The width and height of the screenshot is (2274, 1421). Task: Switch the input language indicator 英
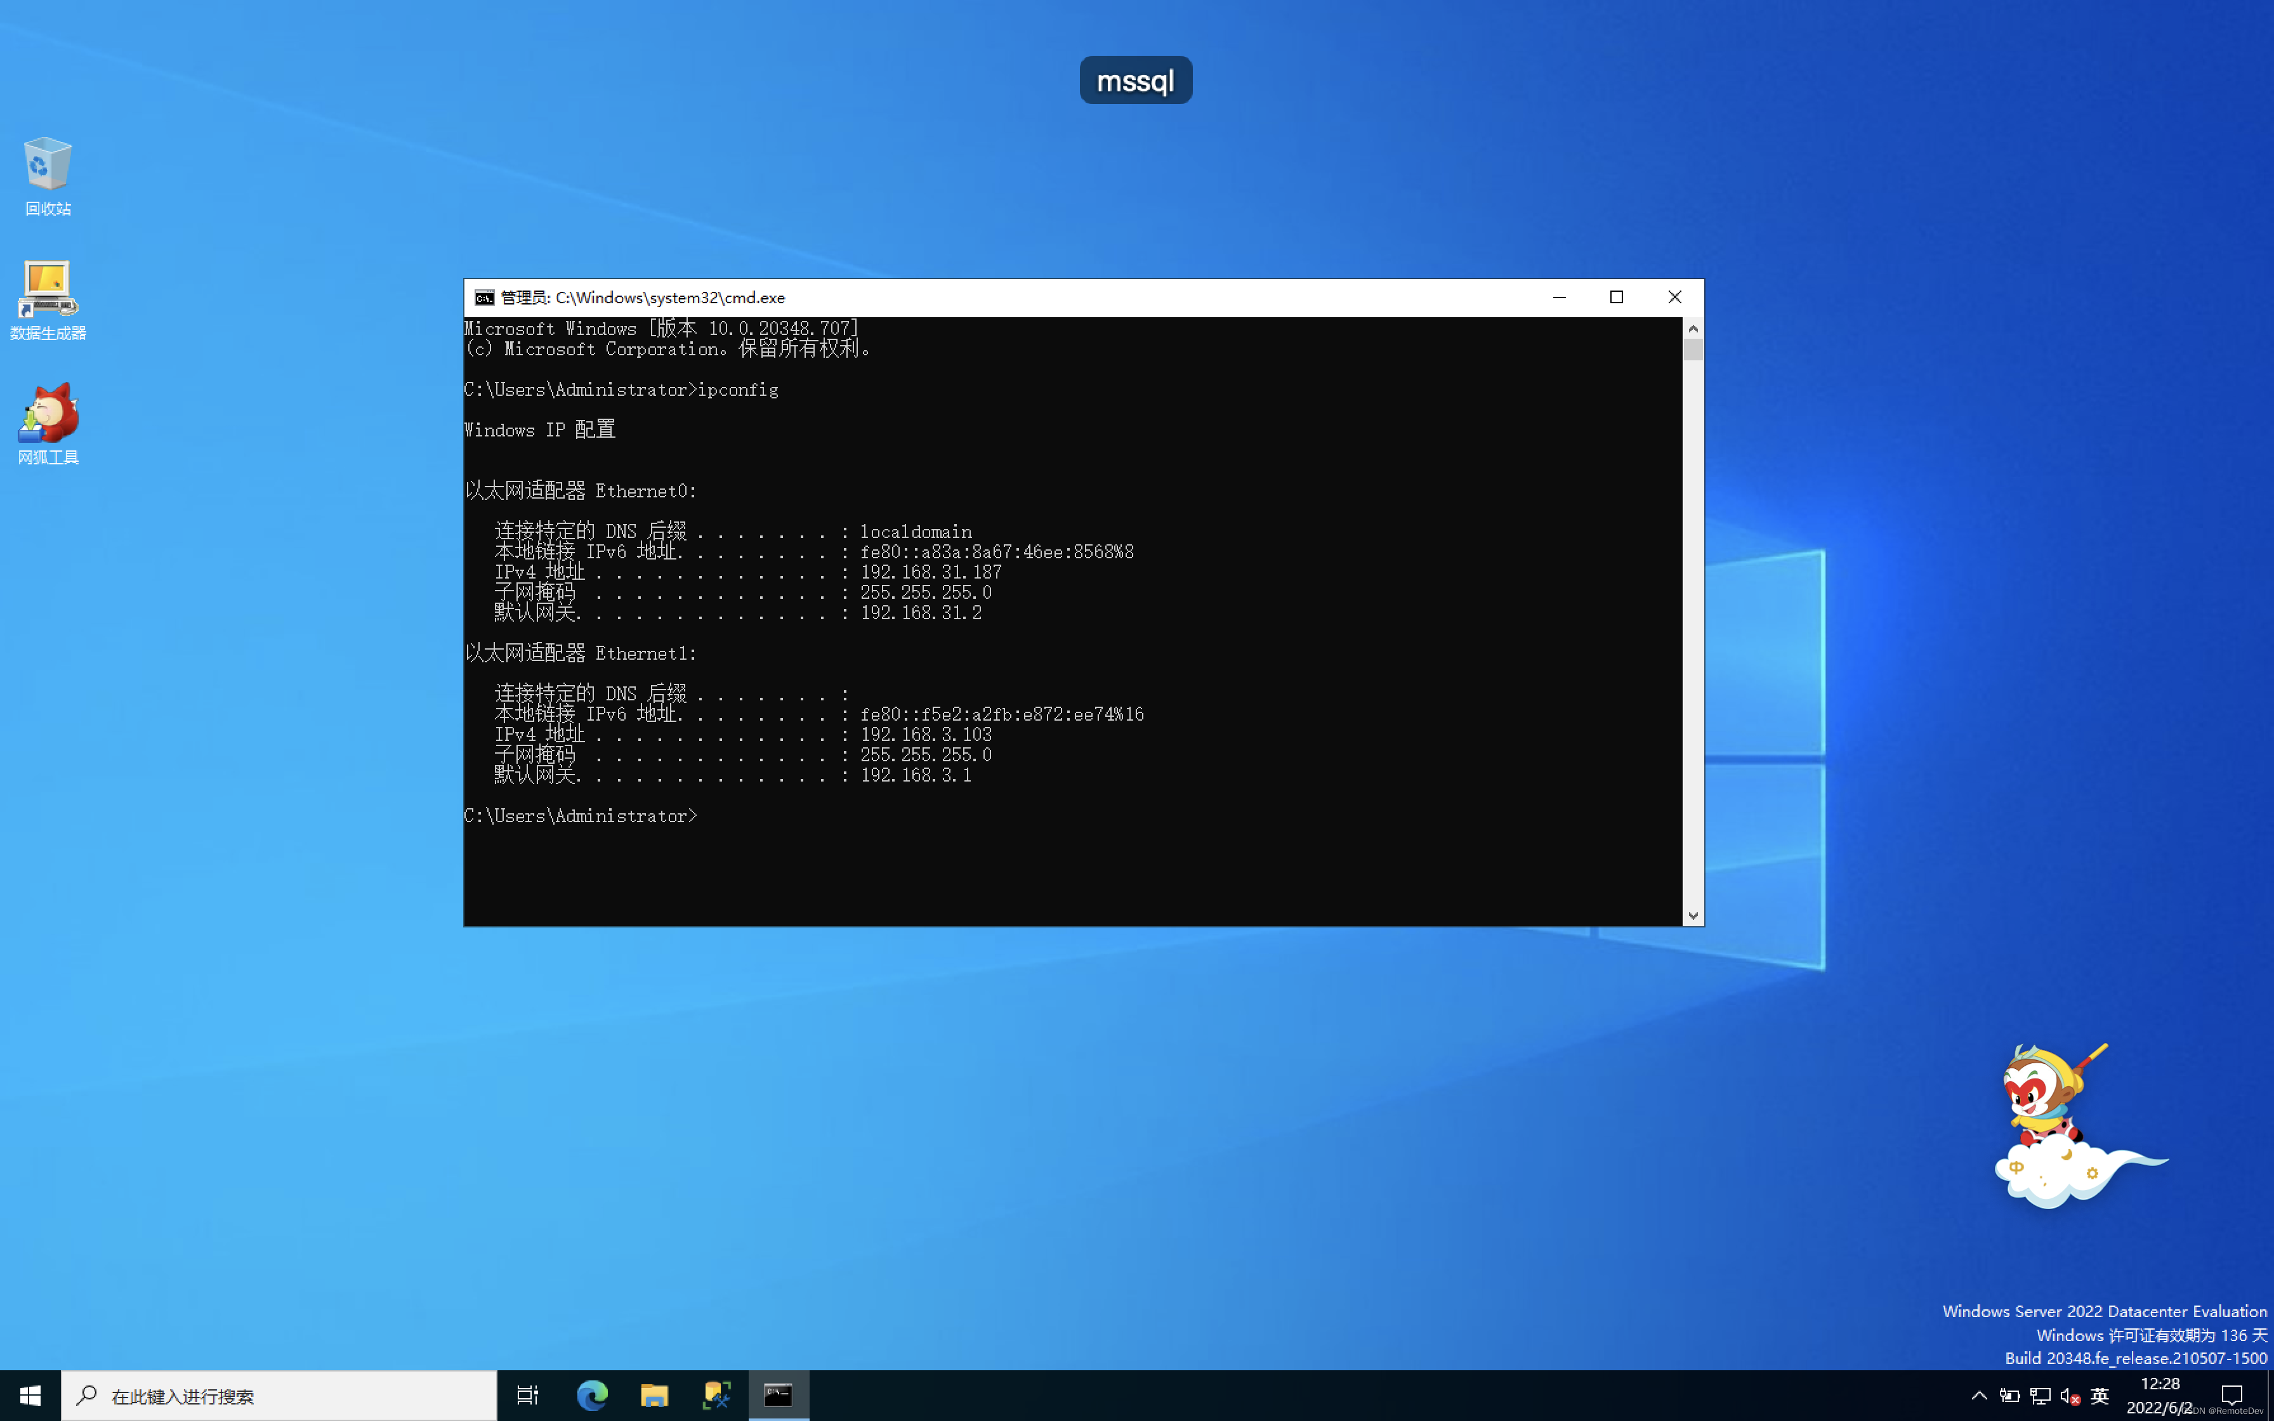coord(2100,1396)
